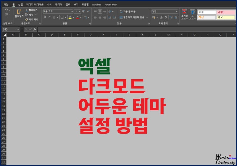Switch to the 데이터 tab
237x166 pixels.
(x=59, y=4)
